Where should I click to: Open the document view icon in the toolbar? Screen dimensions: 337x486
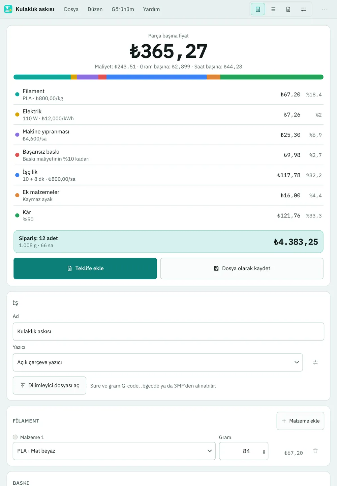click(288, 9)
